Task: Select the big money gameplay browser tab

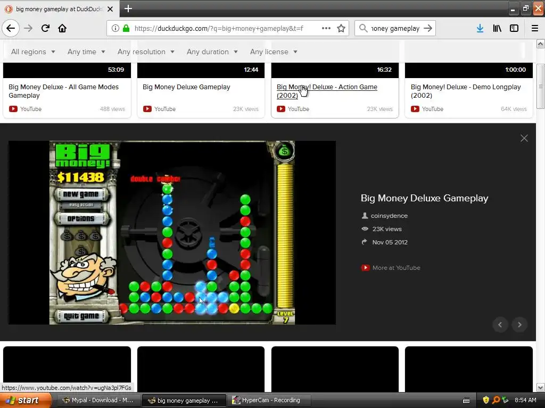Action: (59, 9)
